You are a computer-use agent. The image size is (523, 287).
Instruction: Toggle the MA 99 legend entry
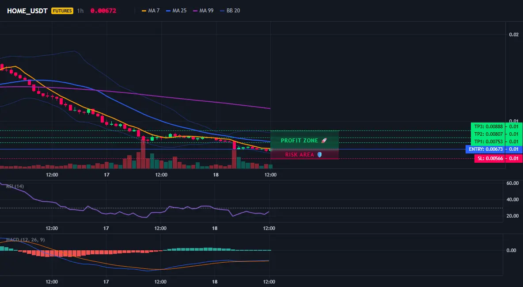(204, 11)
